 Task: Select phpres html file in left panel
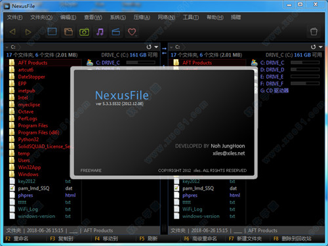26,195
